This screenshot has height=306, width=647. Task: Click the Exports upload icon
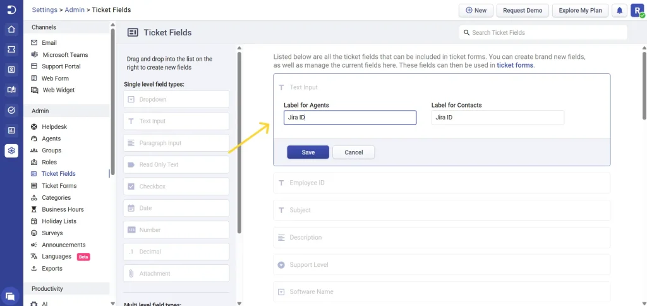34,269
